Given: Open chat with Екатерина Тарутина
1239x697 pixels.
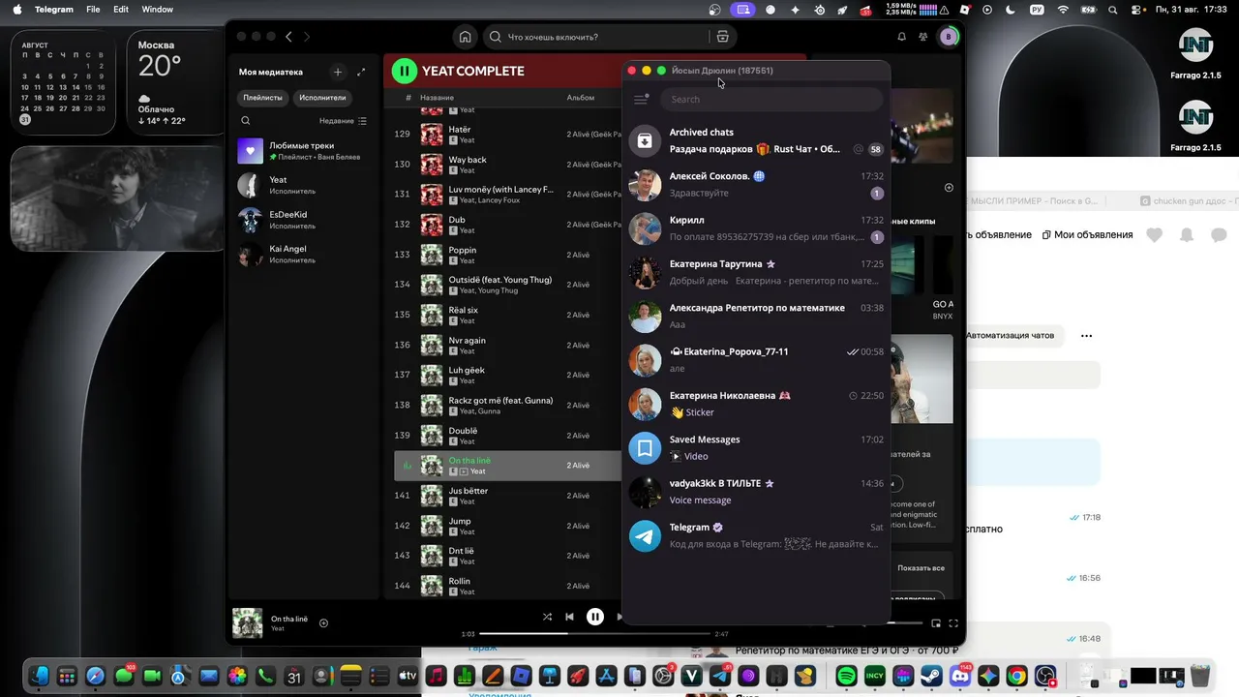Looking at the screenshot, I should [756, 272].
